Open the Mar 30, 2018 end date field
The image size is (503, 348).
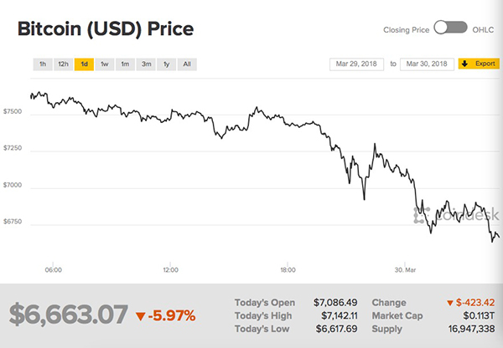428,64
